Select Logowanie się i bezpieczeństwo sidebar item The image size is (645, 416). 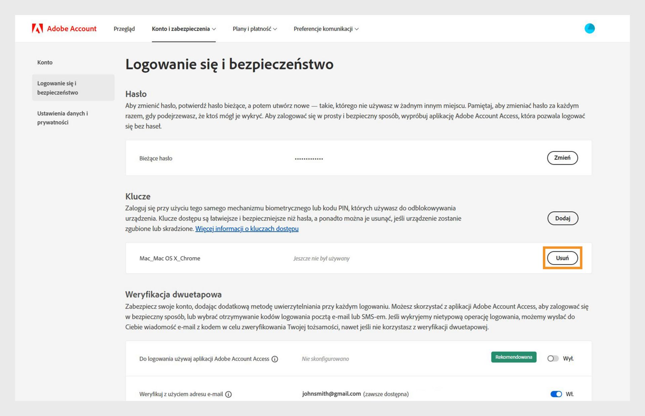(x=57, y=88)
